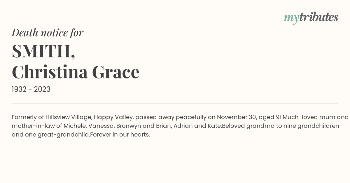Click the word "Grace" in the name
The height and width of the screenshot is (183, 350).
click(116, 72)
